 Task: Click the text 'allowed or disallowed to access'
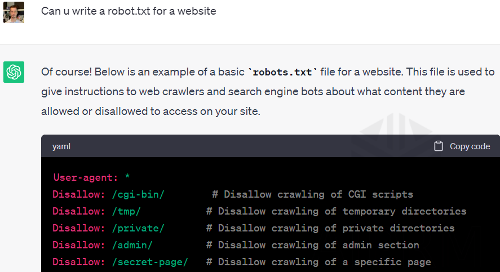tap(120, 111)
